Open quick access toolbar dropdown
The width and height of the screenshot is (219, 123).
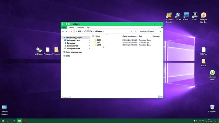[x=71, y=24]
